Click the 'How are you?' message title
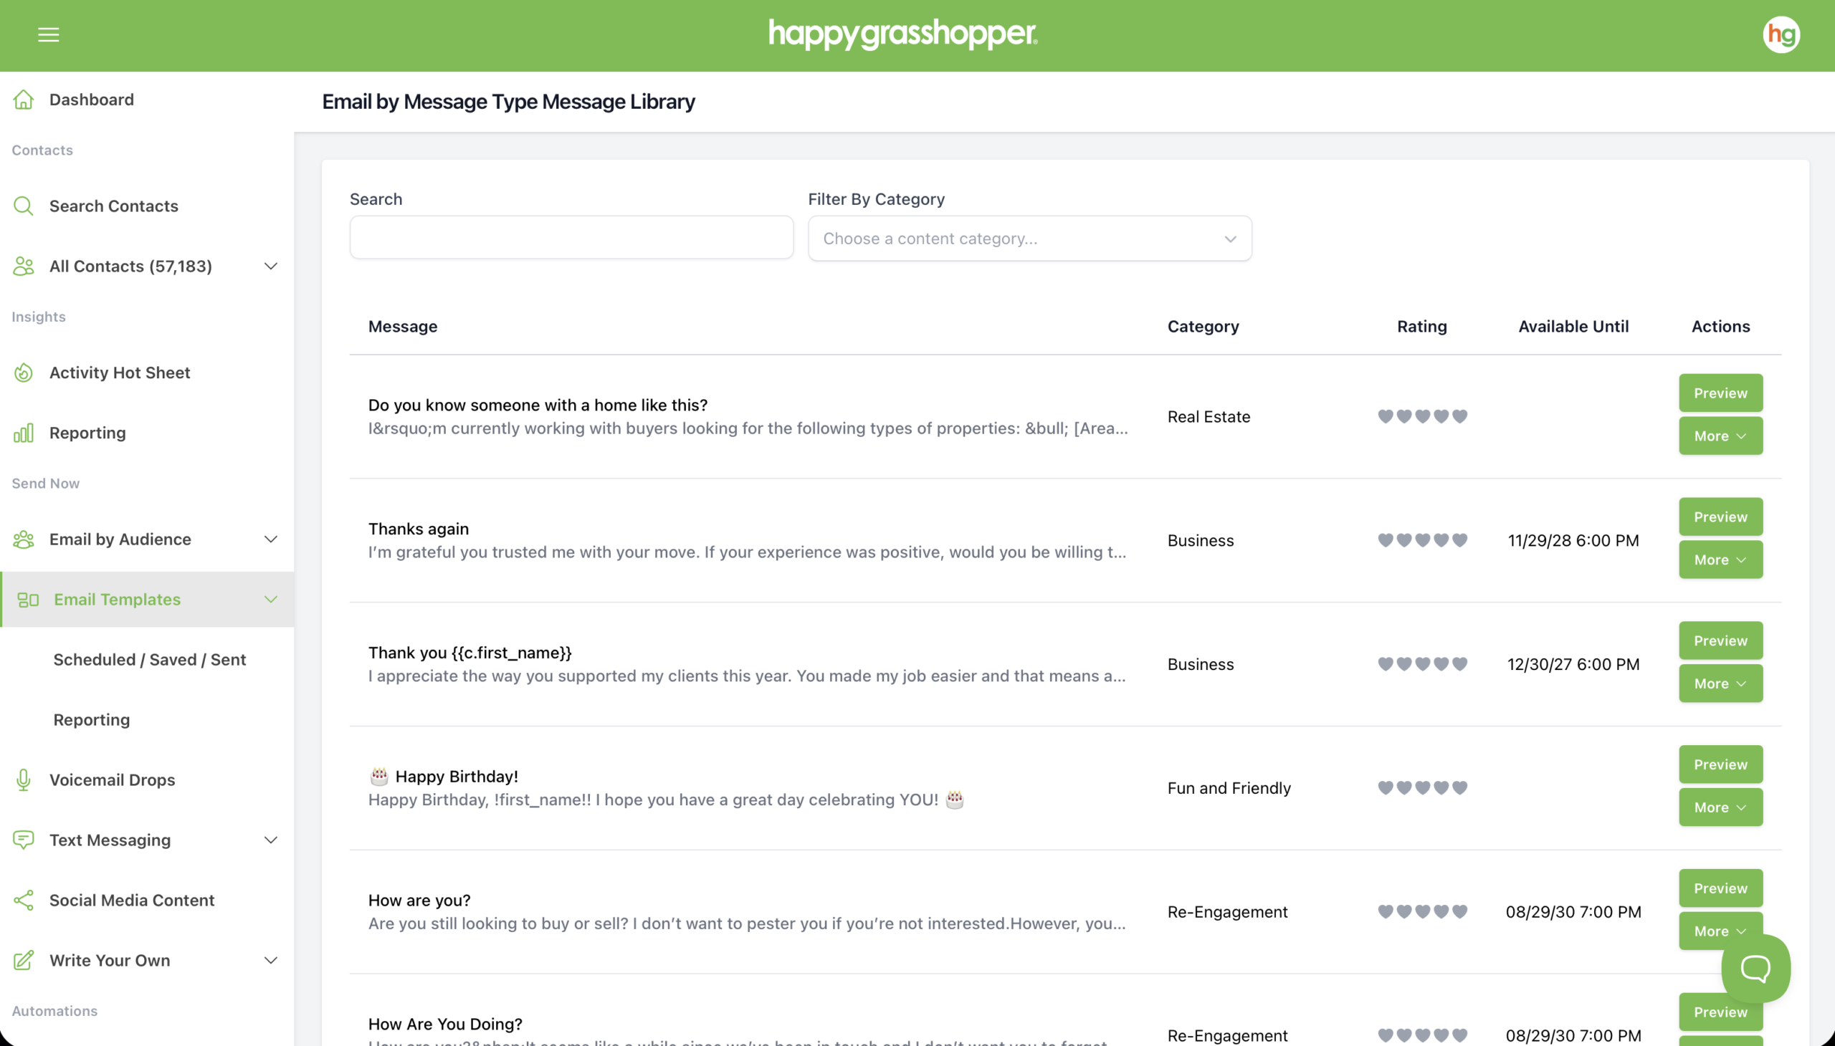 click(419, 900)
